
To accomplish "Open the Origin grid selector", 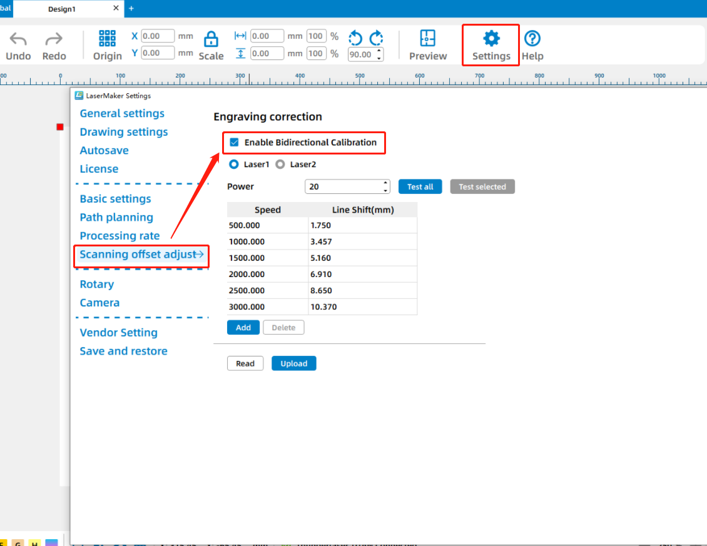I will click(108, 39).
